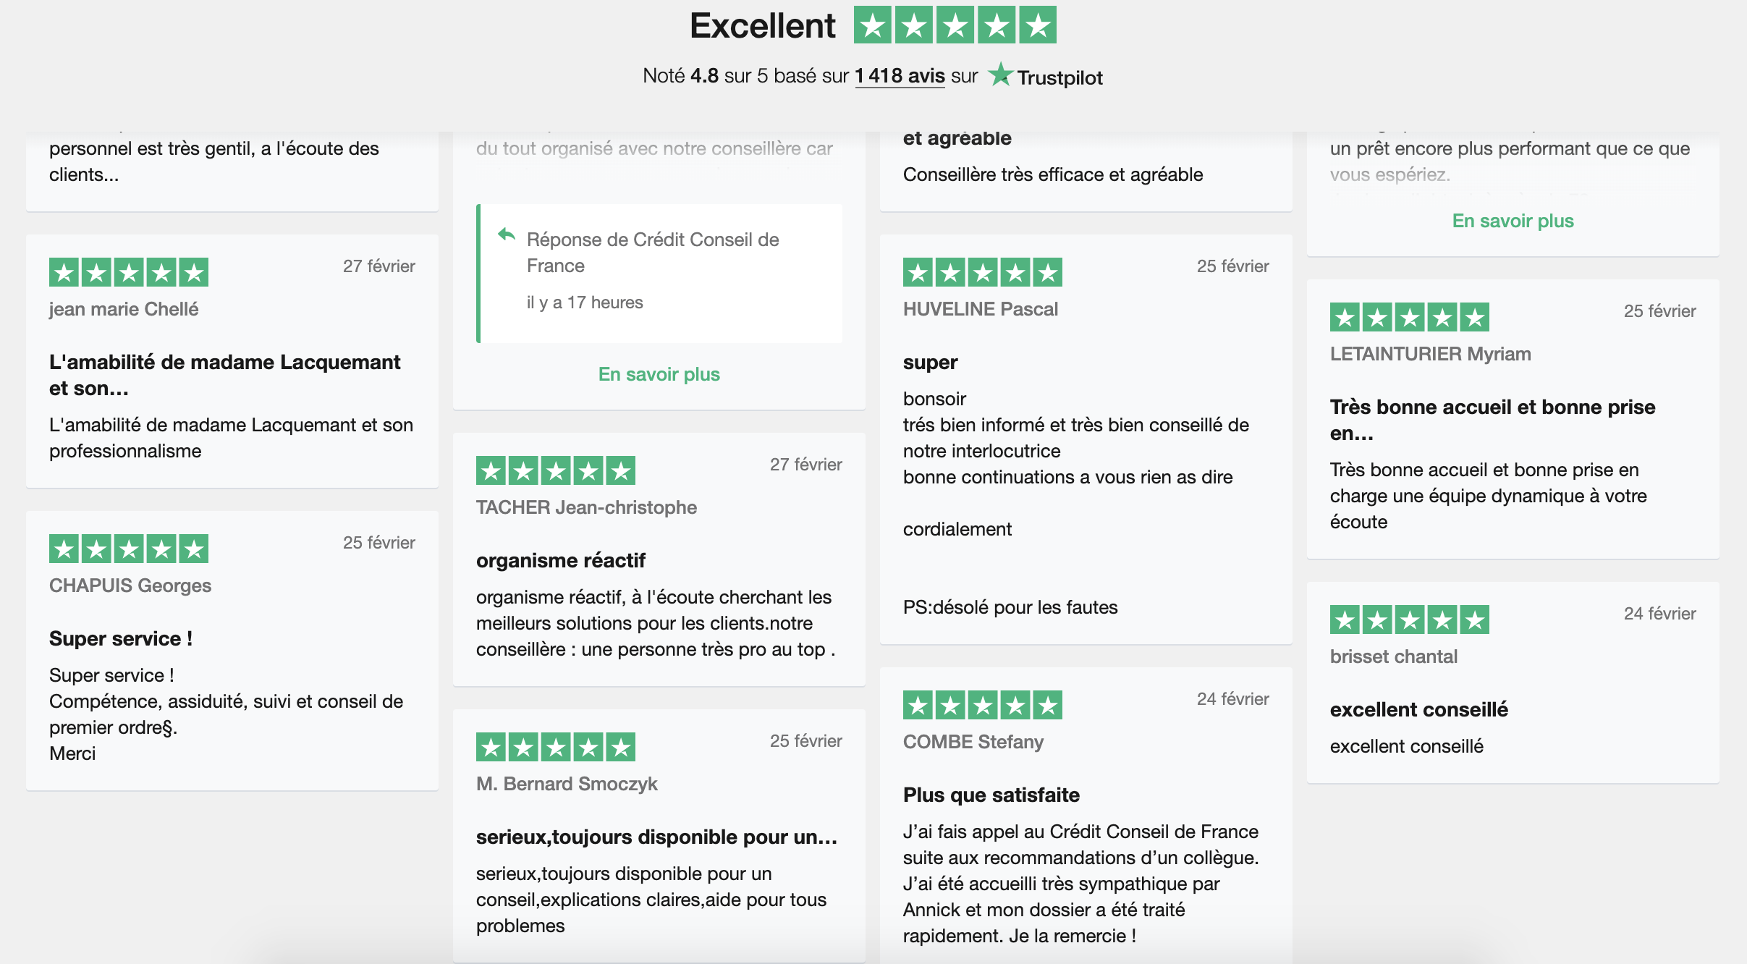Image resolution: width=1747 pixels, height=964 pixels.
Task: Click the Trustpilot star logo
Action: click(1000, 75)
